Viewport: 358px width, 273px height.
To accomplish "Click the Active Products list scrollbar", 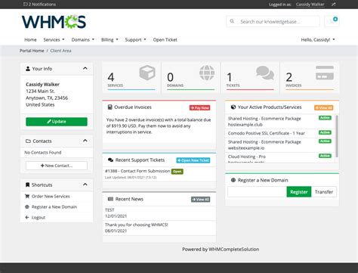I will click(x=337, y=136).
